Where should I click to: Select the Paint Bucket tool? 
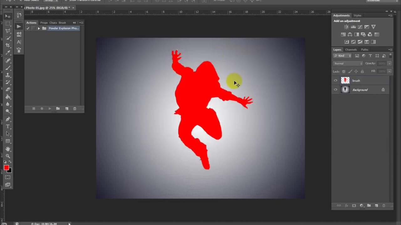pyautogui.click(x=8, y=97)
